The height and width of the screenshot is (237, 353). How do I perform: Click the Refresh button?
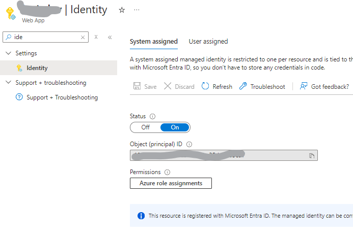[217, 87]
